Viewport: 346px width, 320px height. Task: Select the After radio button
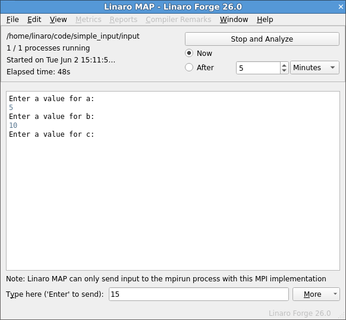click(x=189, y=67)
